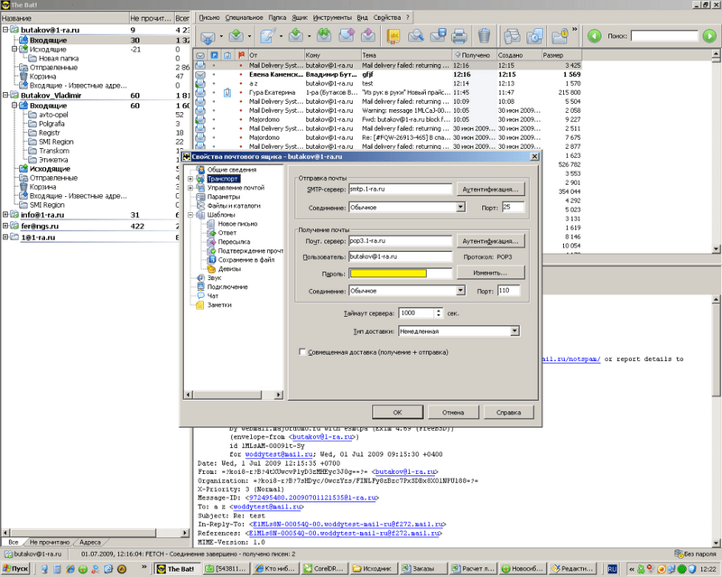
Task: Click the green search backward arrow
Action: coord(595,36)
